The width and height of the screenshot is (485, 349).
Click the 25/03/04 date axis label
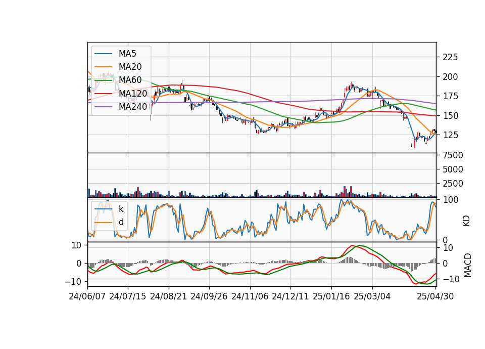tap(372, 296)
